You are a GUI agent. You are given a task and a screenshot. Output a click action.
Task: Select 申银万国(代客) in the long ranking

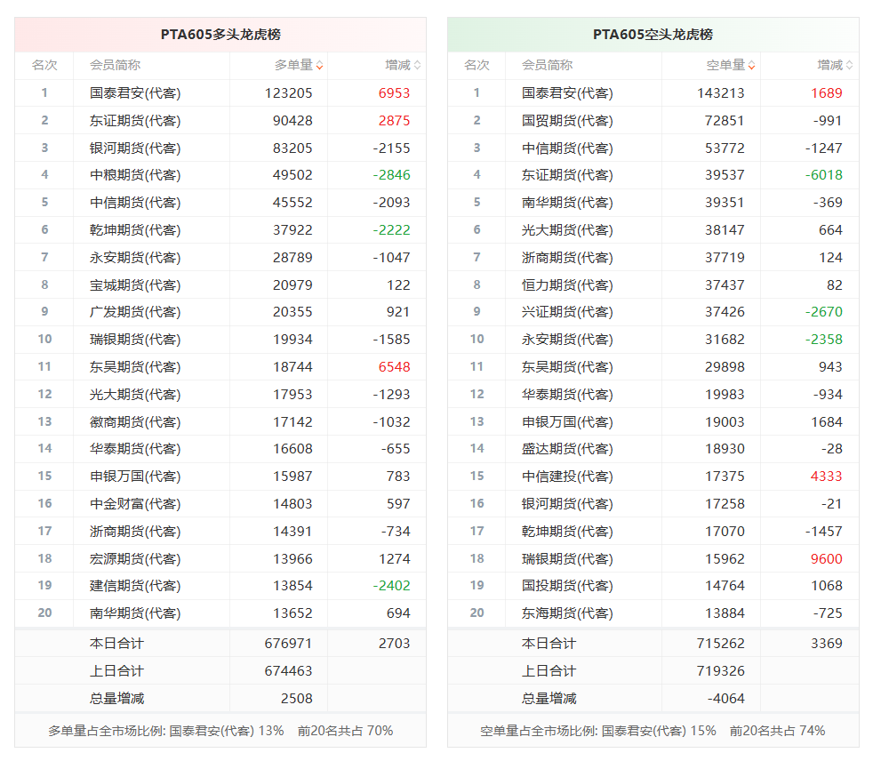135,477
